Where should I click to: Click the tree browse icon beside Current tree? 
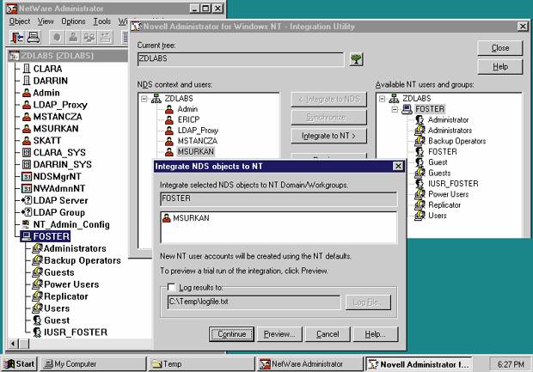pyautogui.click(x=356, y=58)
